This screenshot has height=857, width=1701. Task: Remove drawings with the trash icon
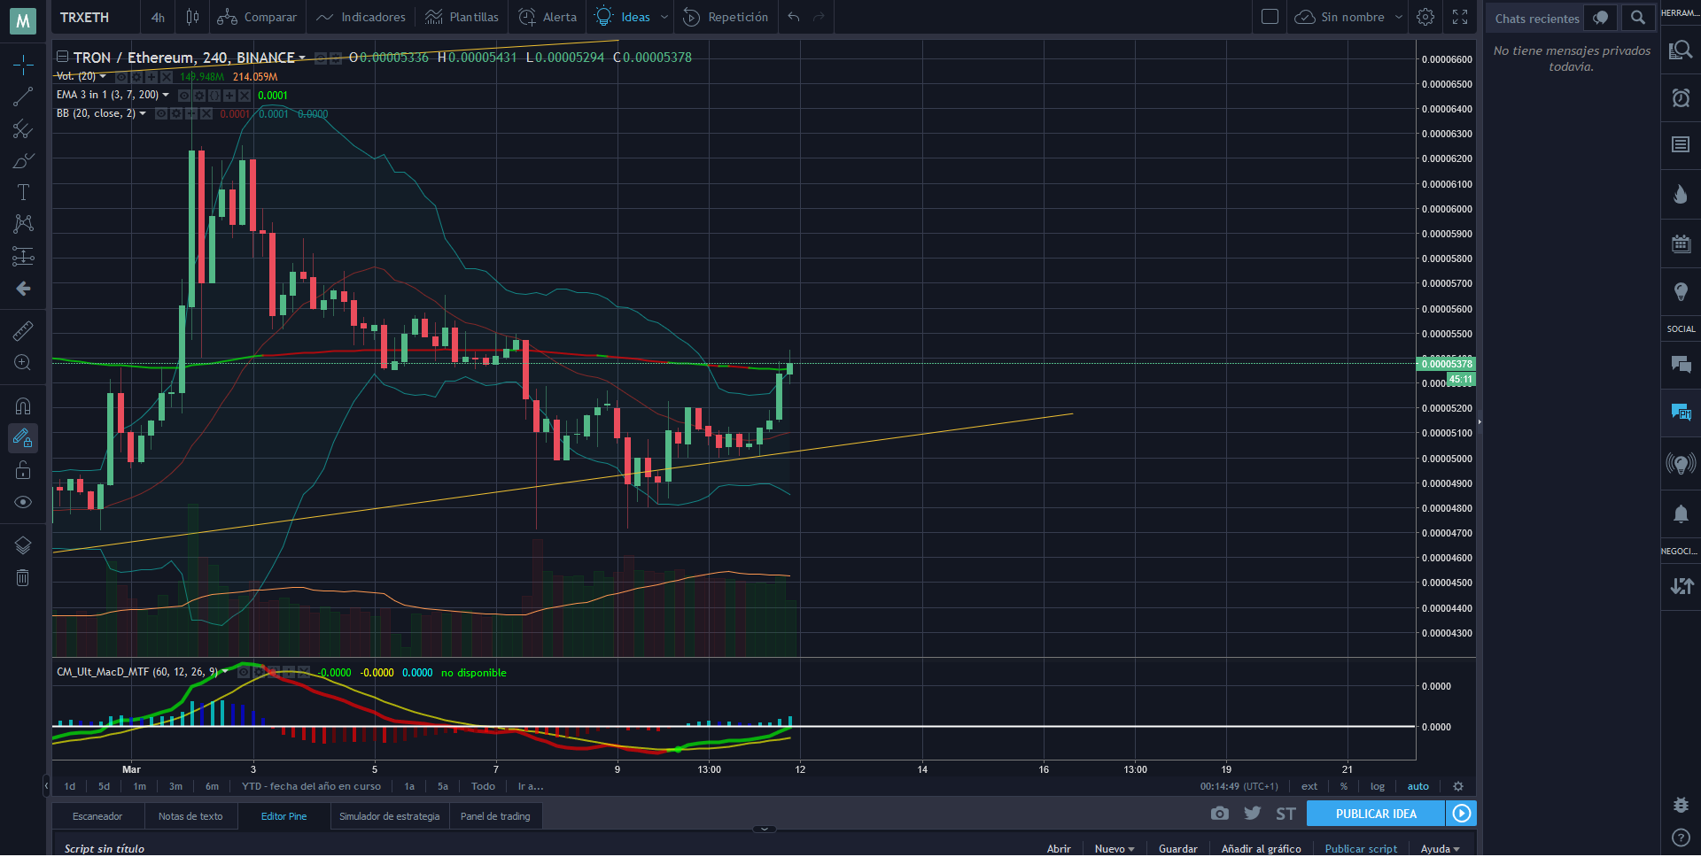[x=23, y=578]
